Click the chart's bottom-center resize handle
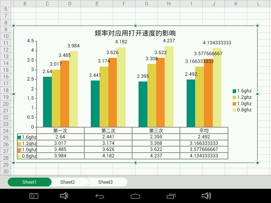 pos(135,163)
